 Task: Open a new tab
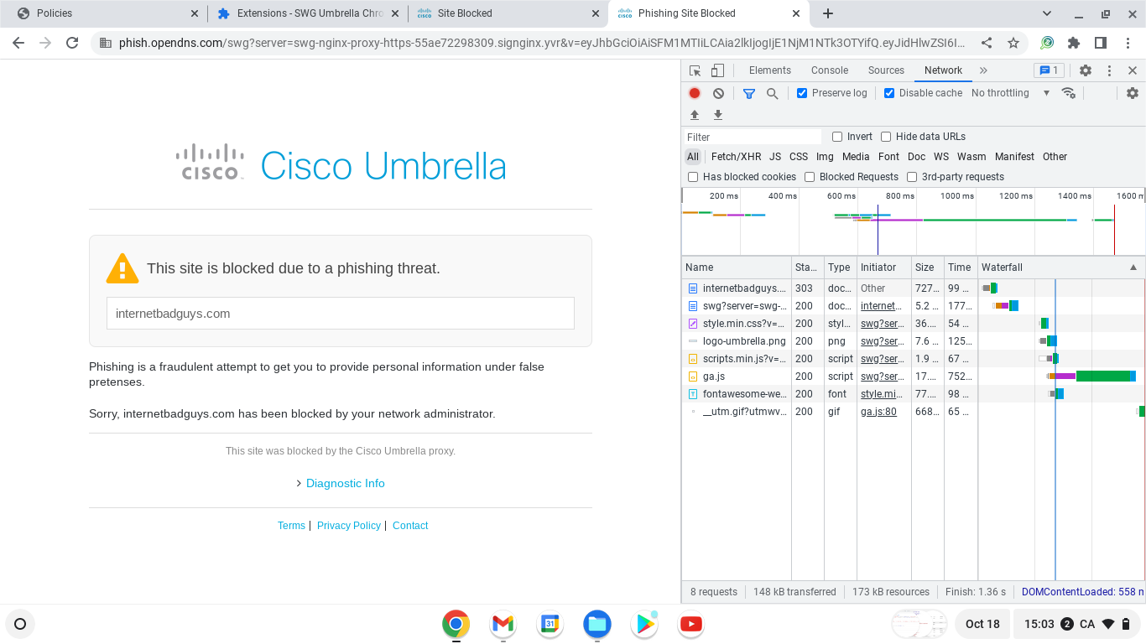[x=828, y=13]
